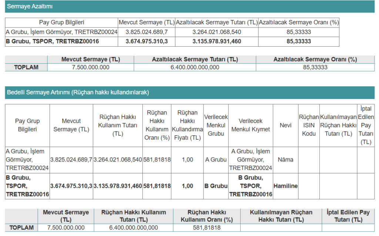This screenshot has width=379, height=236.
Task: Click Pay Grup Bilgileri header in Sermaye Azaltımı table
Action: [x=61, y=23]
